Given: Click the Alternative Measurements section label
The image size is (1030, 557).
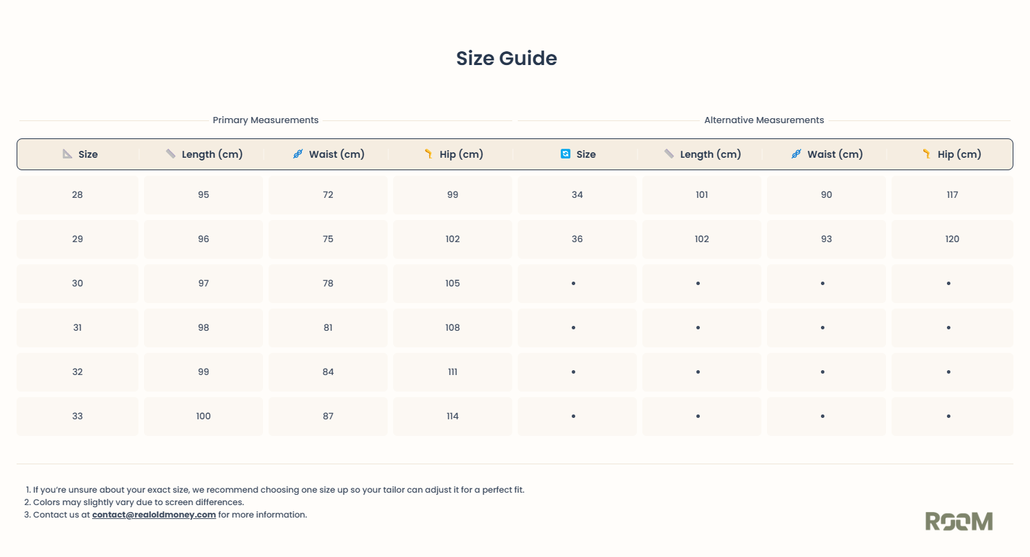Looking at the screenshot, I should [764, 120].
